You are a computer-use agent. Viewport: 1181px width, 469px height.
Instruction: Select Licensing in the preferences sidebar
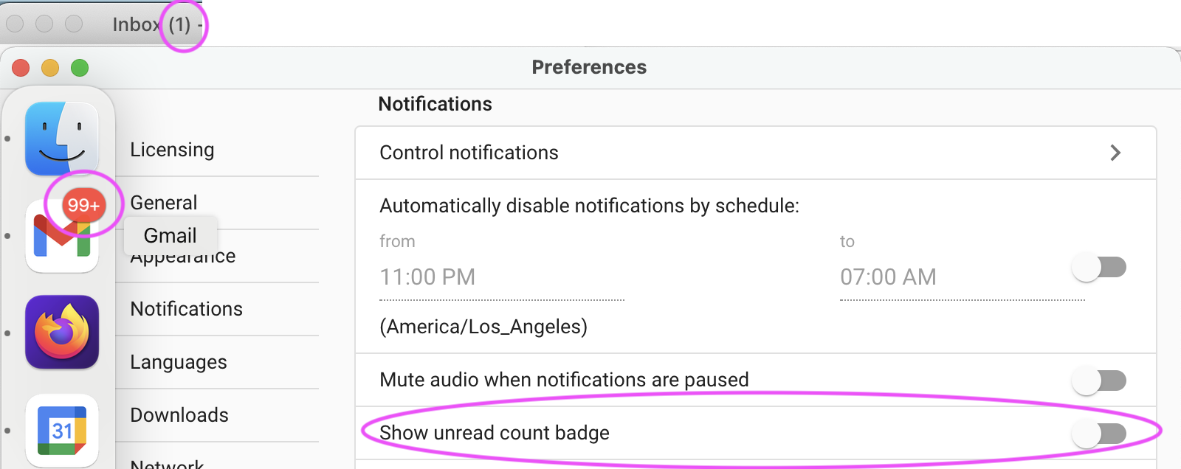[x=172, y=149]
